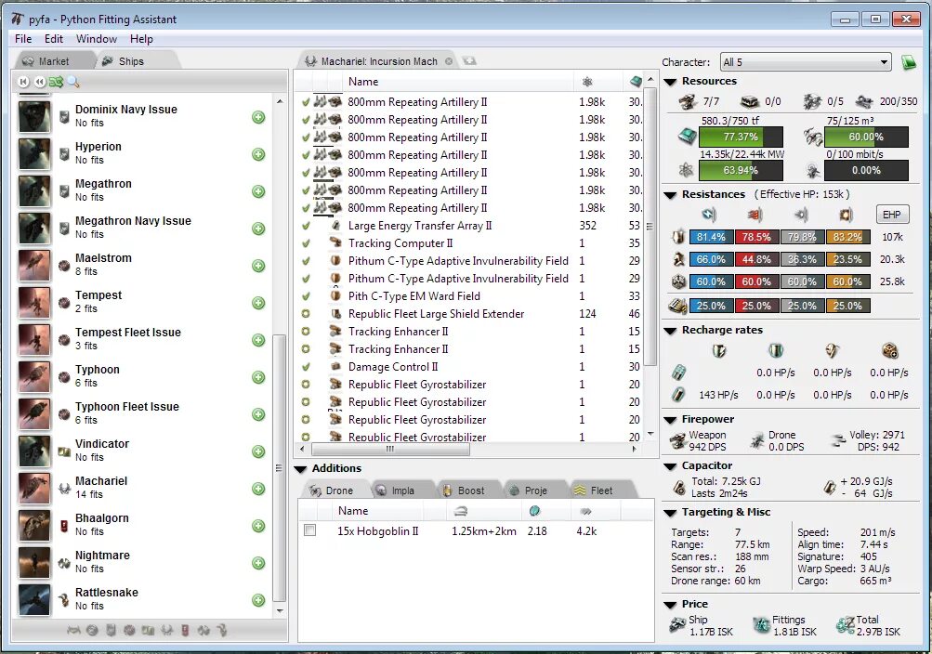Image resolution: width=932 pixels, height=654 pixels.
Task: Open the Proje additions tab
Action: [535, 490]
